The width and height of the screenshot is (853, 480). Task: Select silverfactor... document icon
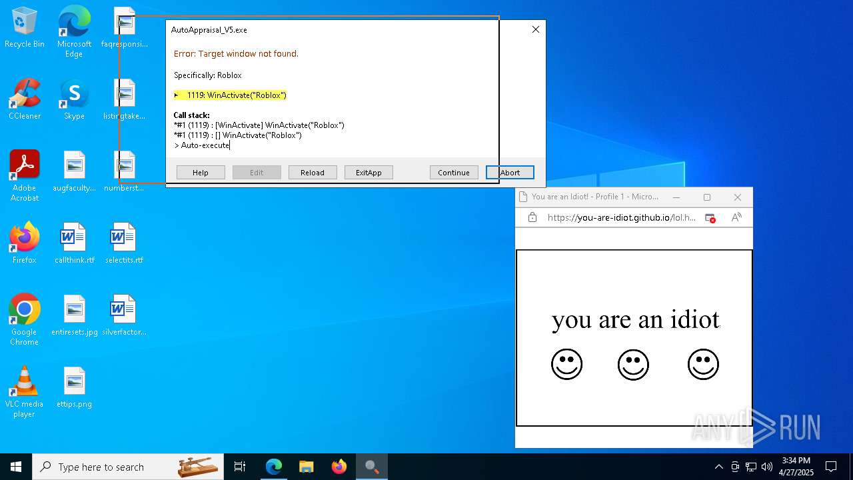124,315
